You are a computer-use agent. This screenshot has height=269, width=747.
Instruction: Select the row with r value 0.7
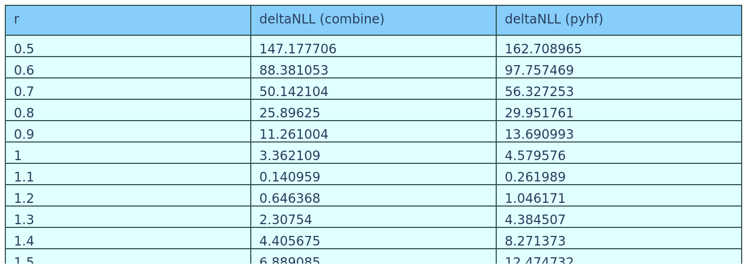[x=373, y=89]
